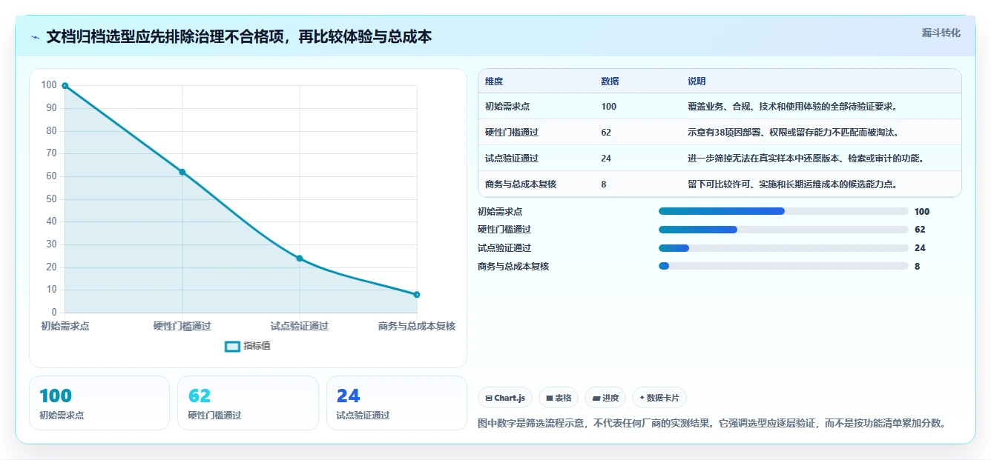
Task: Click the table description starting 进一步筛掉
Action: 806,159
